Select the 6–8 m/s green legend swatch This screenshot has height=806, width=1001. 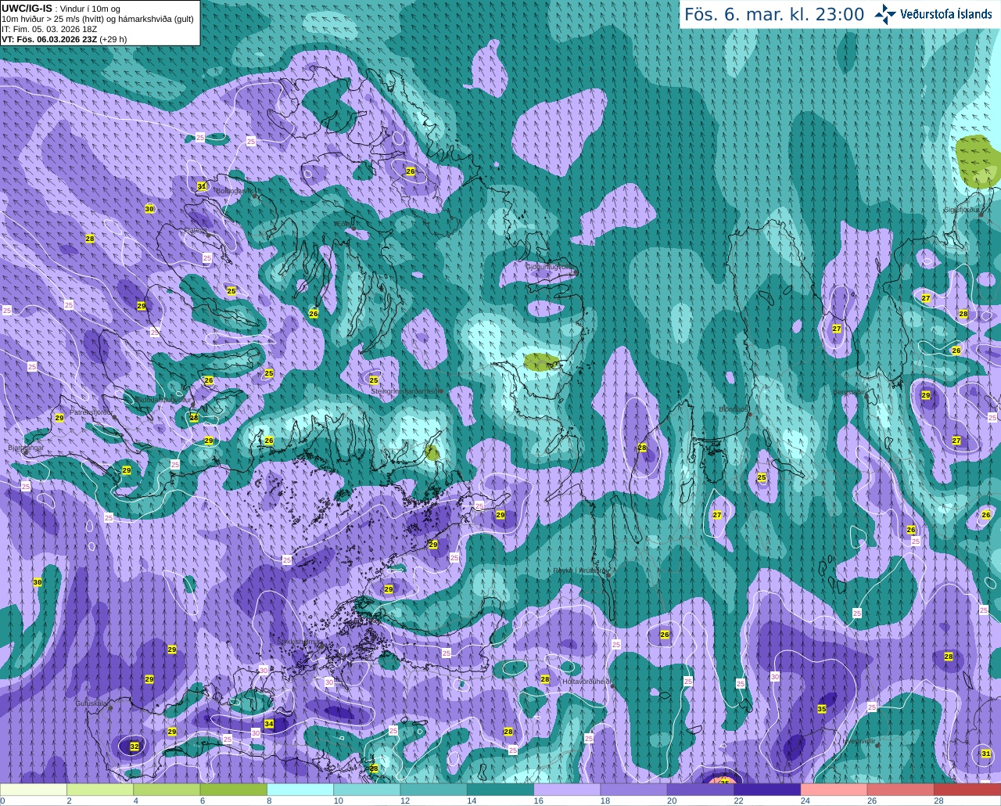pyautogui.click(x=234, y=790)
